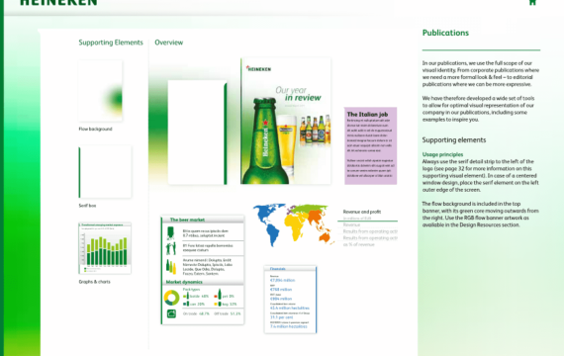Select the purple Italian job text box

click(x=370, y=145)
